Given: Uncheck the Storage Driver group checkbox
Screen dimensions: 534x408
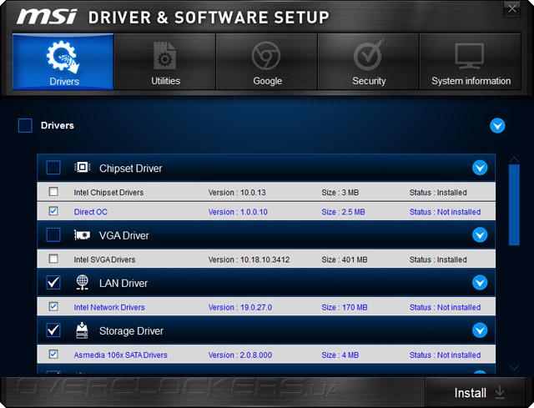Looking at the screenshot, I should click(x=53, y=330).
